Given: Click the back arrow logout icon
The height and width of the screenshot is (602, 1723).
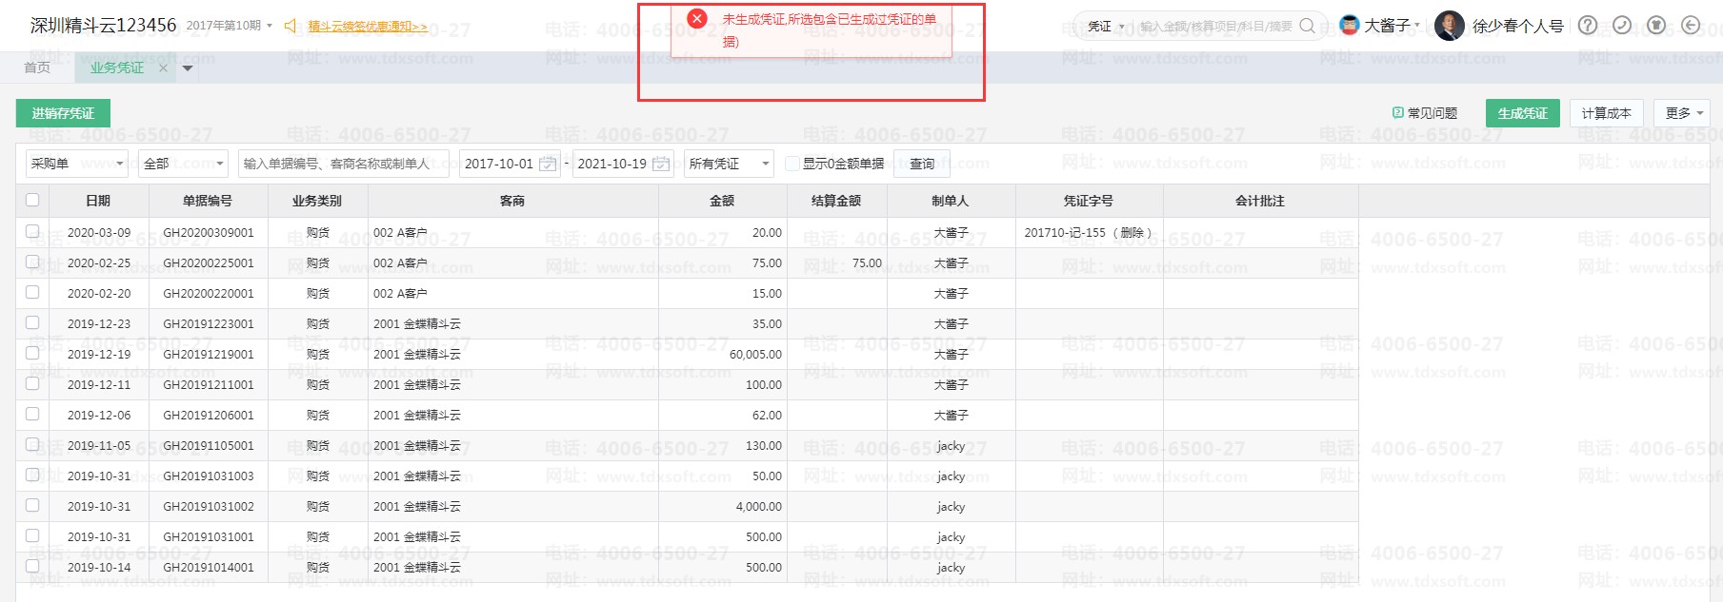Looking at the screenshot, I should pyautogui.click(x=1691, y=26).
